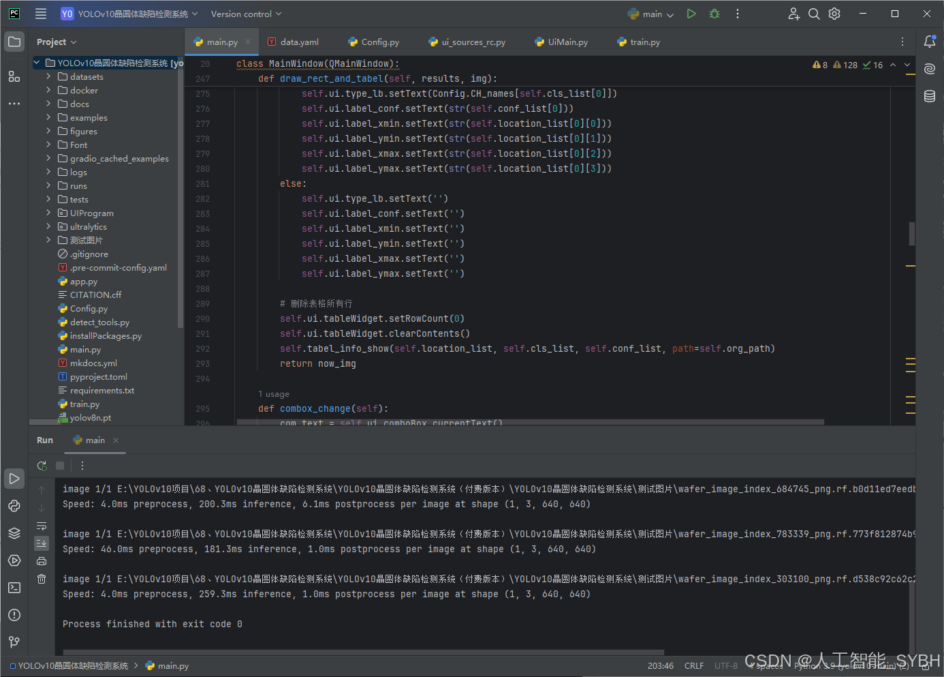Open the Services tool window icon
944x677 pixels.
[14, 560]
